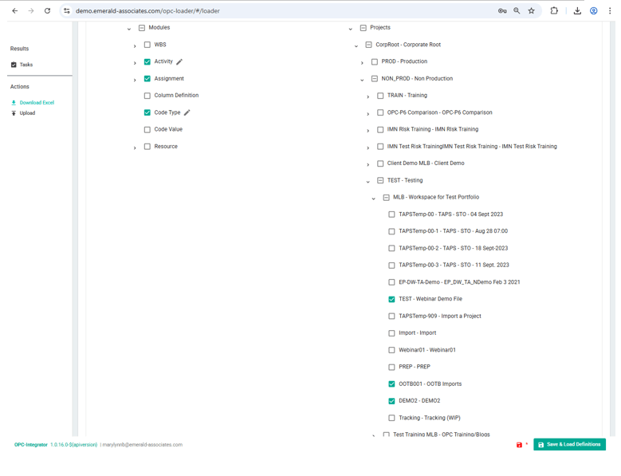621x476 pixels.
Task: Open site information icon in address bar
Action: click(67, 10)
